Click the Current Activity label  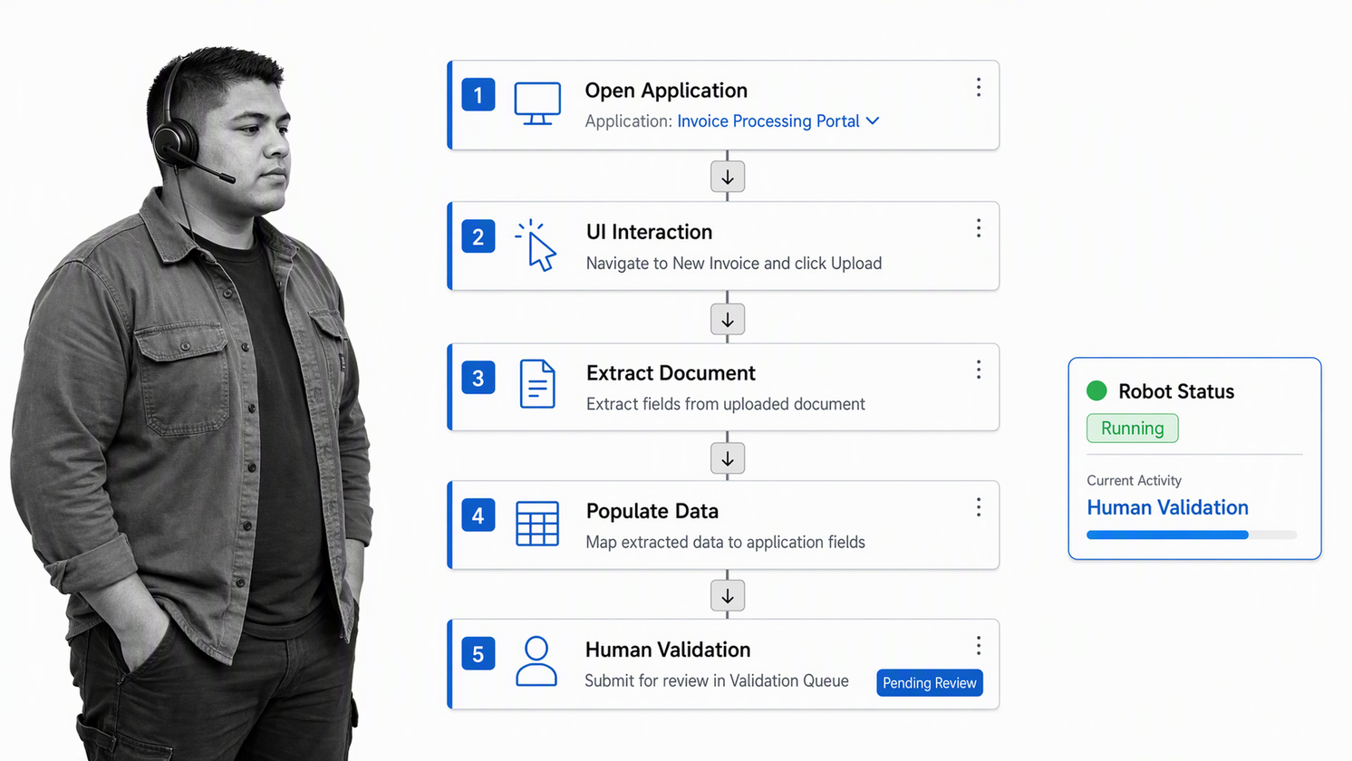1134,480
